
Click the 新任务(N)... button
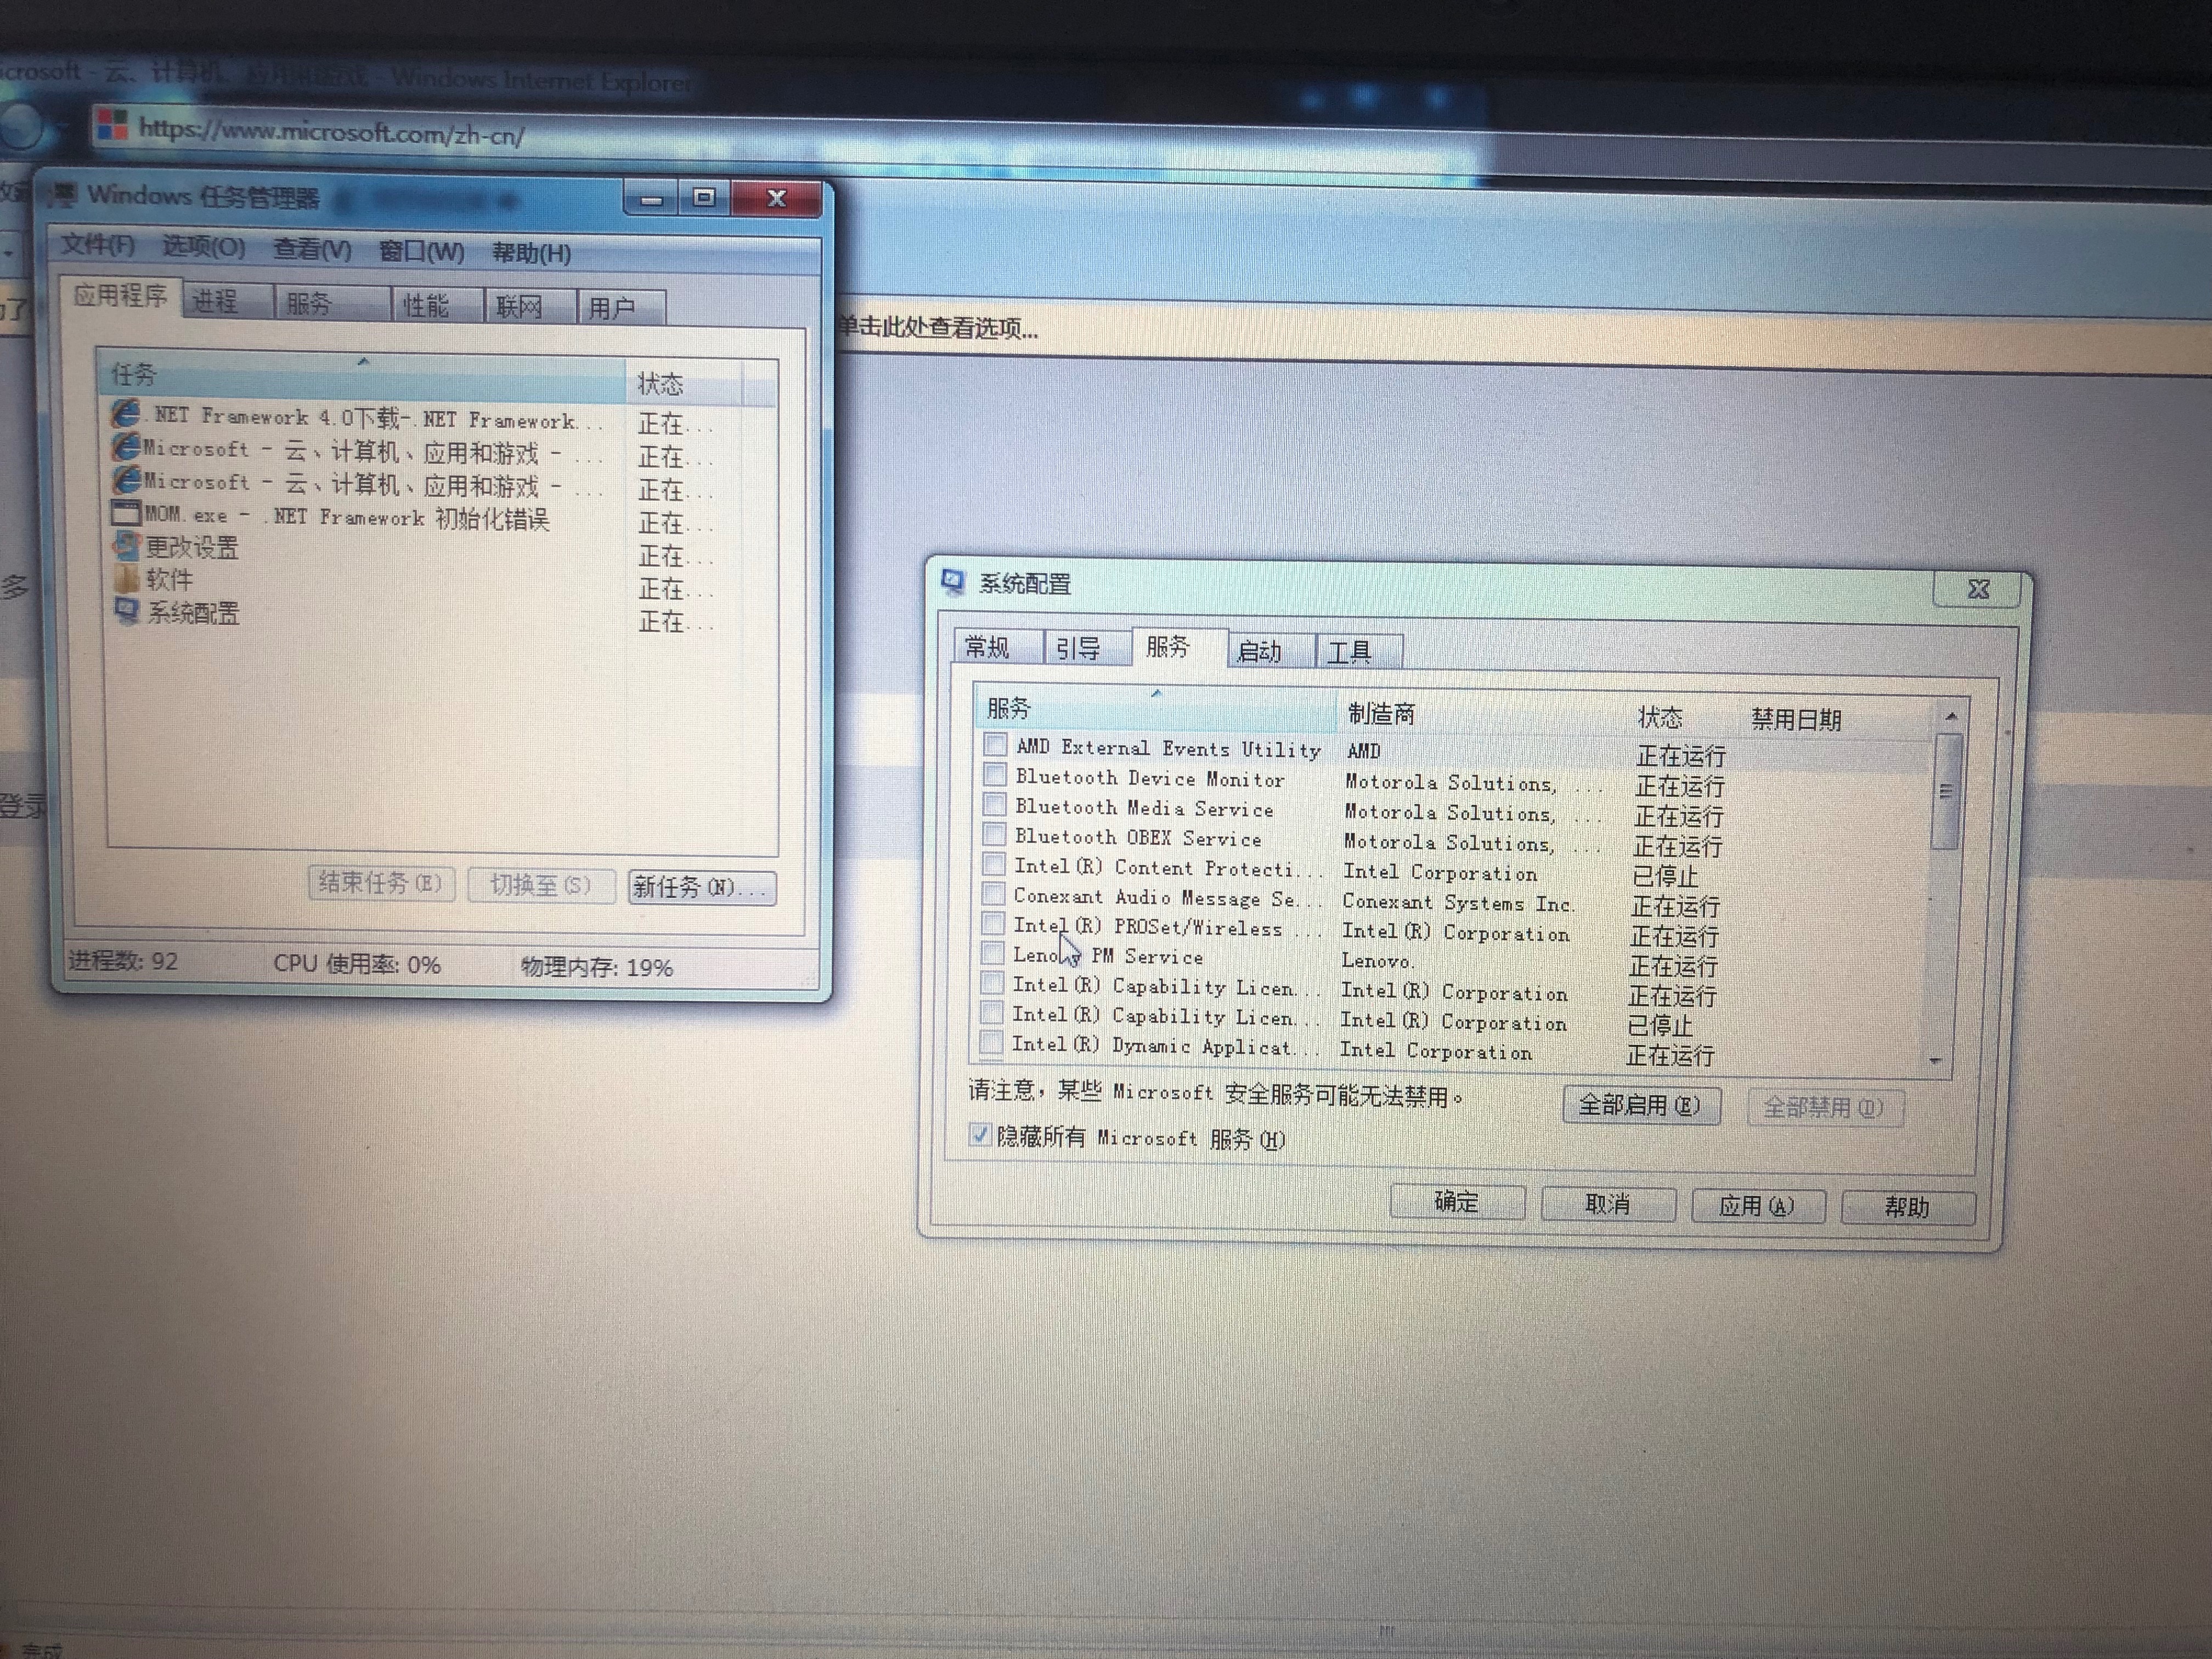(x=702, y=887)
